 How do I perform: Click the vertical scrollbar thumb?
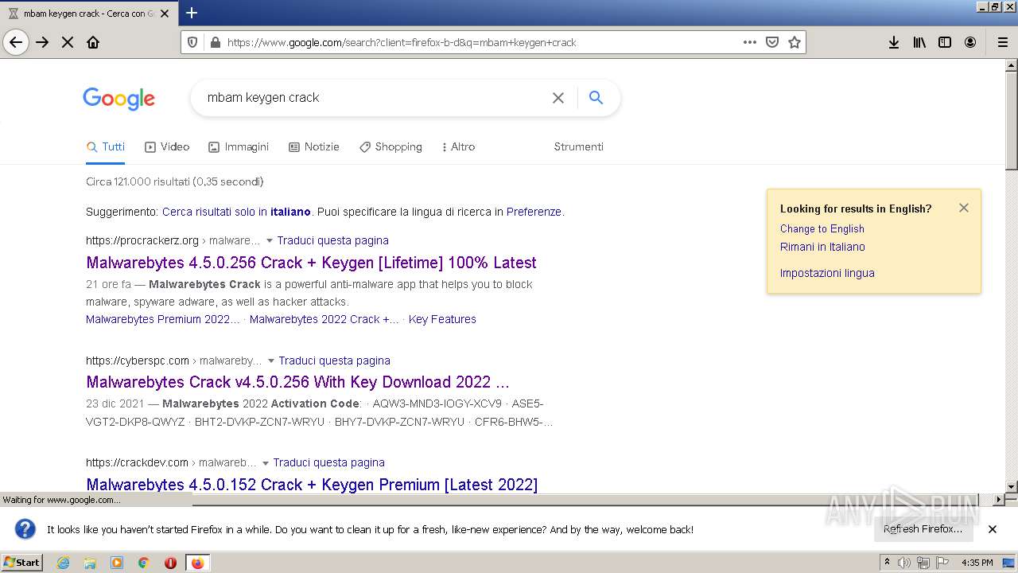(1011, 121)
